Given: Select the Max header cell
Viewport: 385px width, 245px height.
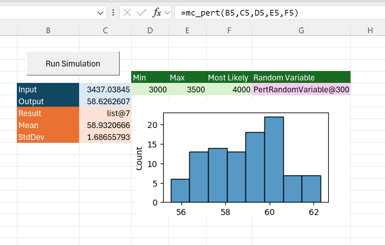Looking at the screenshot, I should point(187,77).
